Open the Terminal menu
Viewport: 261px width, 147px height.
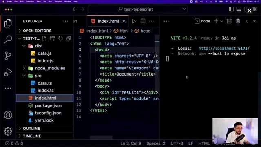point(58,2)
